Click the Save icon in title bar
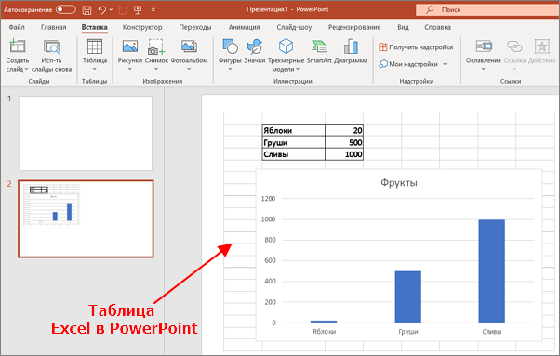Screen dimensions: 560x356 (x=87, y=10)
